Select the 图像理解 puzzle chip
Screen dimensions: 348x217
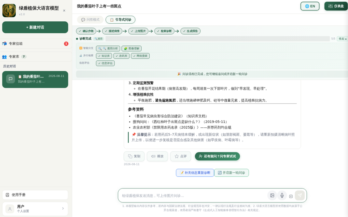[x=132, y=49]
